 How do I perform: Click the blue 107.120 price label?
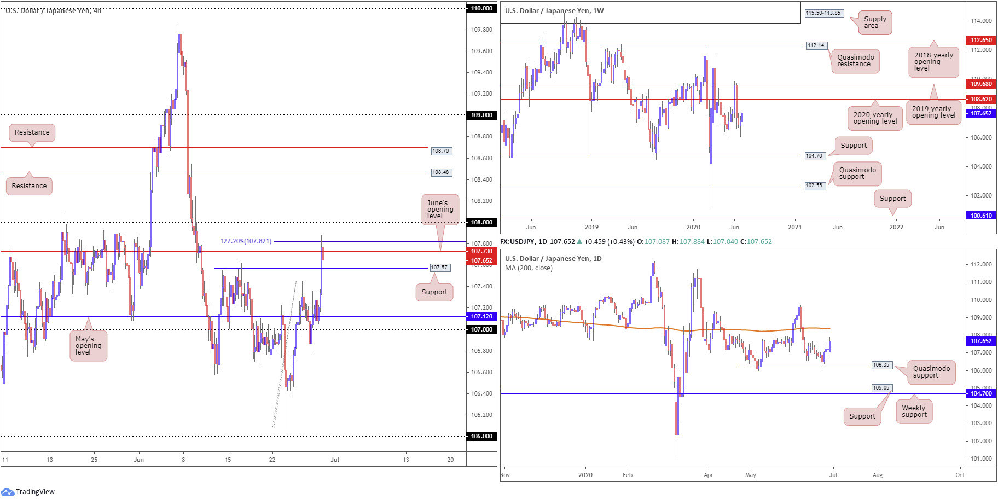pos(481,316)
